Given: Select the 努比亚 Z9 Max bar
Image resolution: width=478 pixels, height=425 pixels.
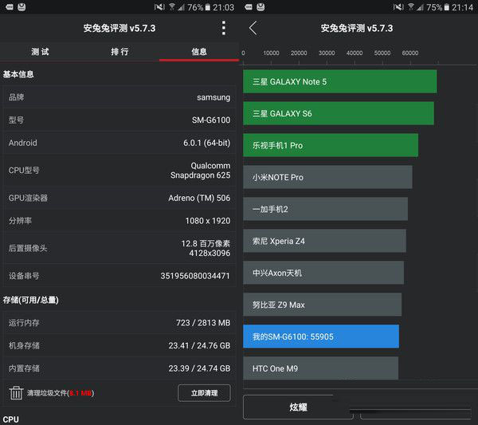Looking at the screenshot, I should [322, 305].
